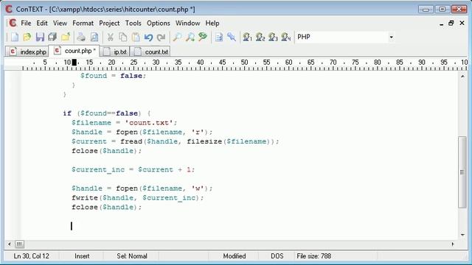The width and height of the screenshot is (472, 265).
Task: Click the 'Ln 30, Col 12' status entry
Action: pos(31,256)
